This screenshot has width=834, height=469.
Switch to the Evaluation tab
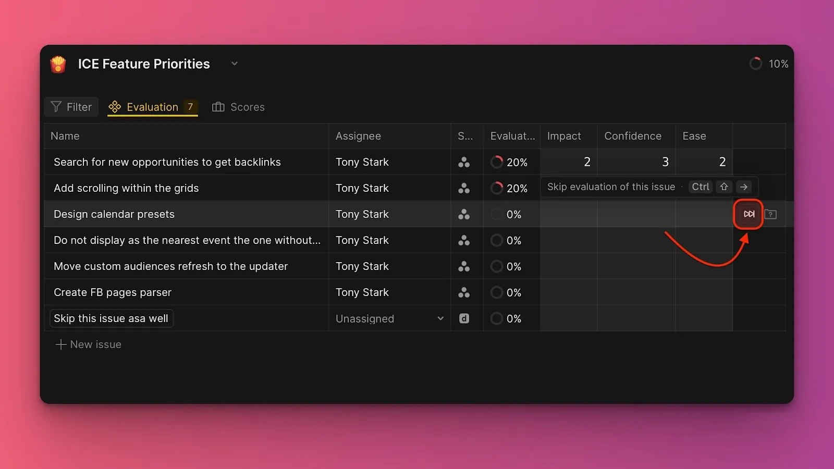(x=152, y=107)
